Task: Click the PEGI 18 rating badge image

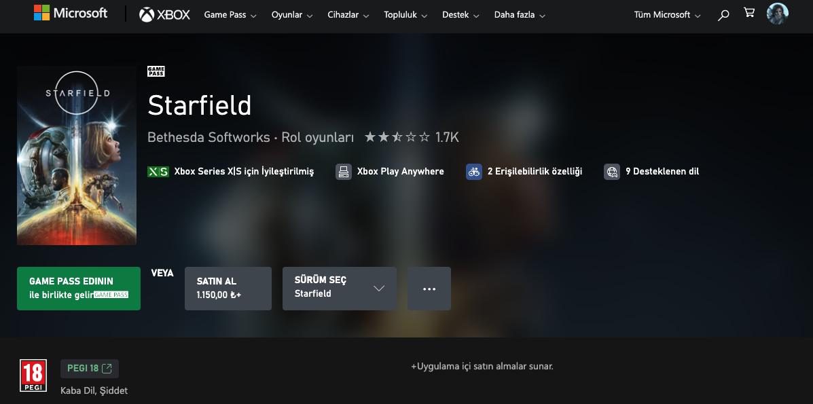Action: tap(33, 375)
